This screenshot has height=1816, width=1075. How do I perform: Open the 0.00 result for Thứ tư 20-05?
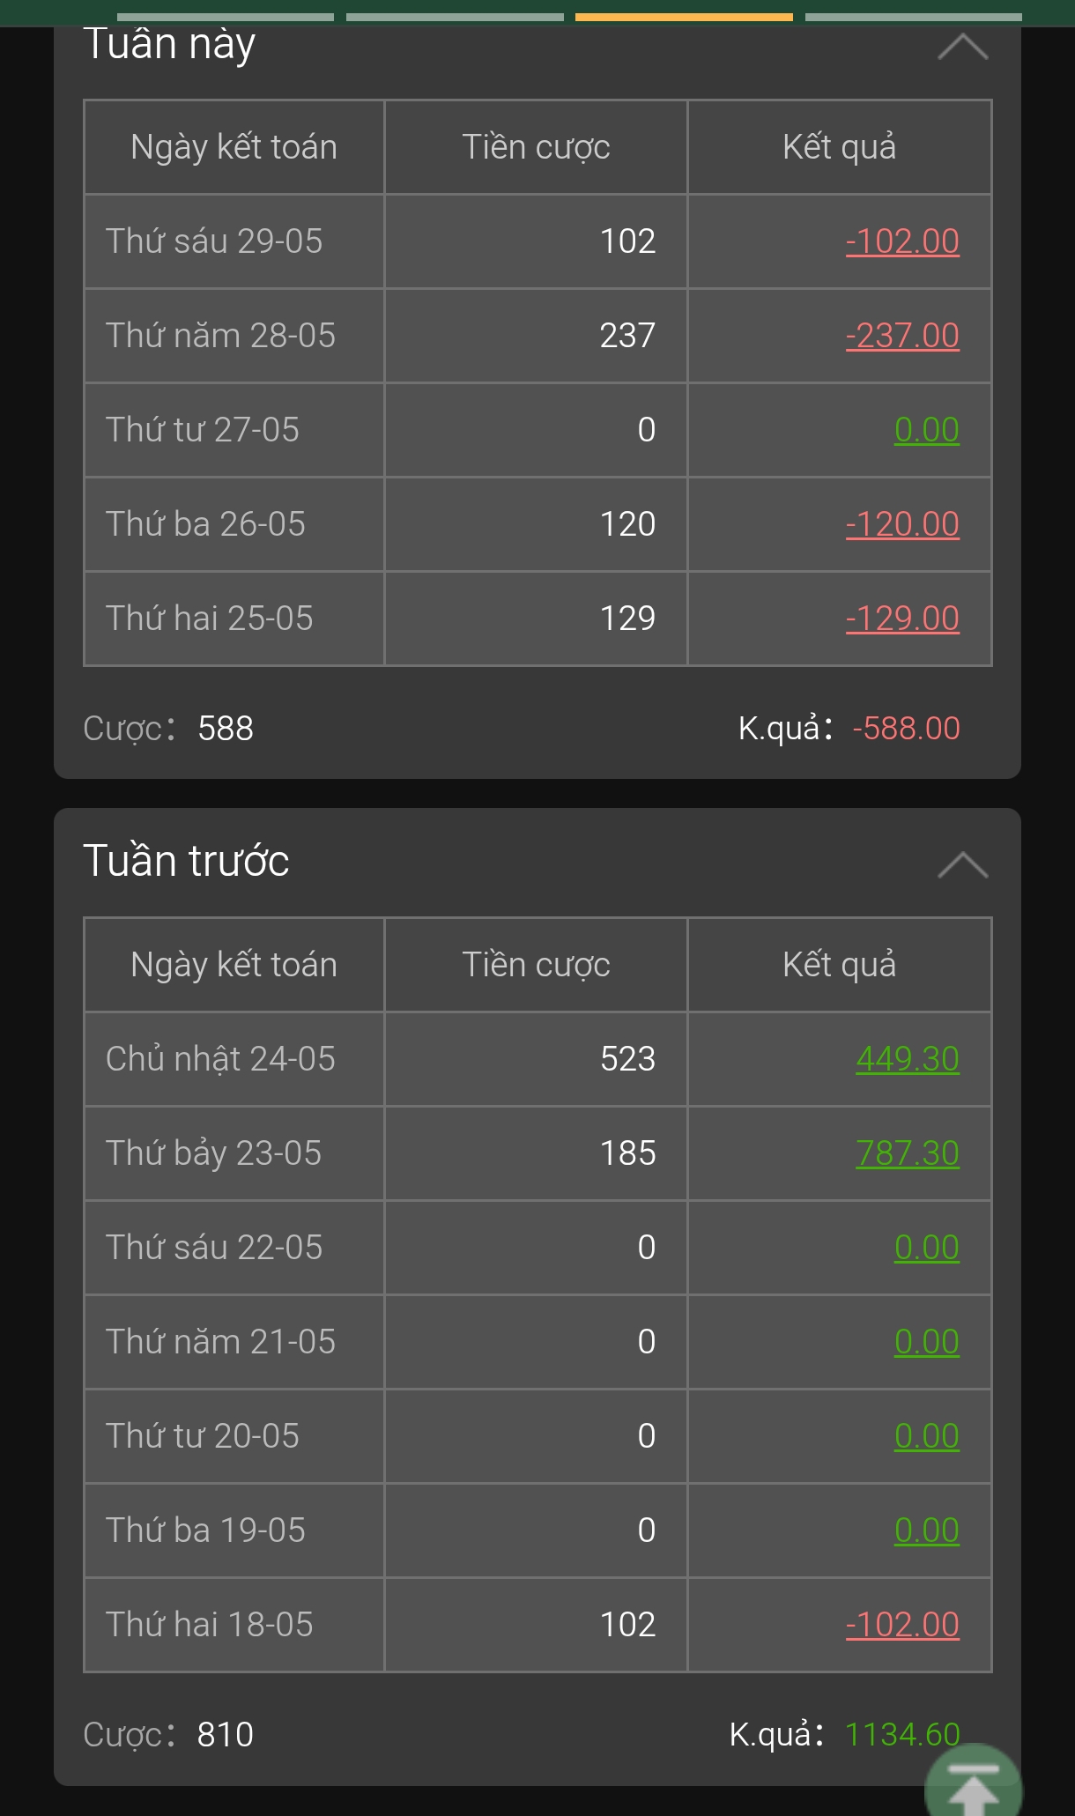coord(926,1436)
